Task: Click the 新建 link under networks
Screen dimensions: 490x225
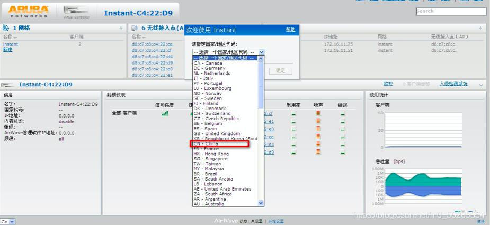Action: coord(8,50)
